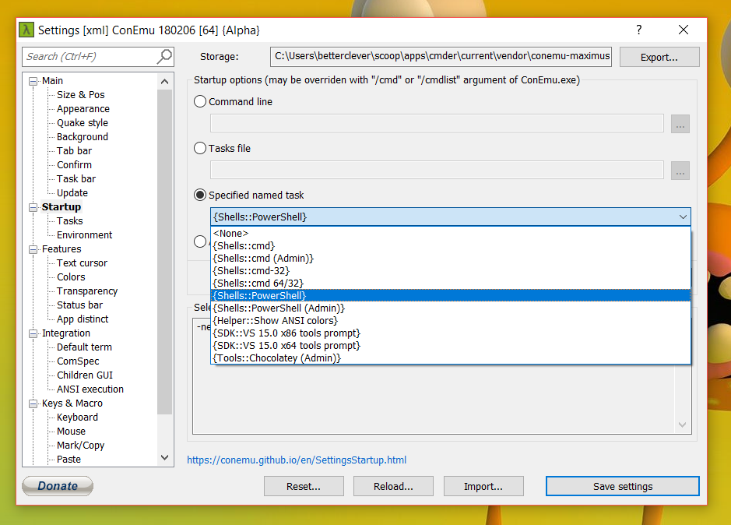Open the Colors settings page
The image size is (731, 525).
[70, 277]
